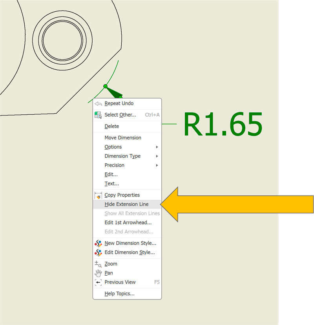Choose Edit 1st Arrowhead...

pos(127,223)
